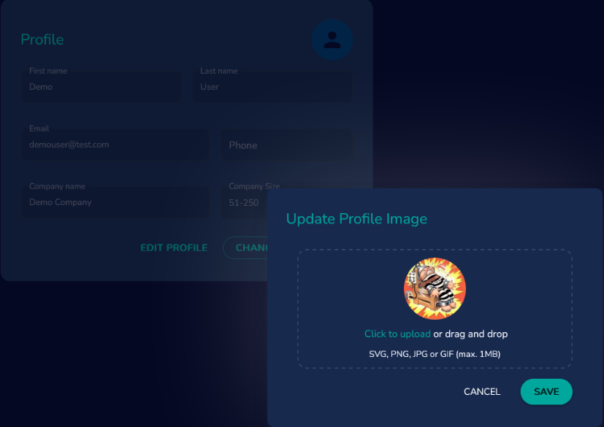This screenshot has width=604, height=427.
Task: Click the EDIT PROFILE button
Action: (x=174, y=247)
